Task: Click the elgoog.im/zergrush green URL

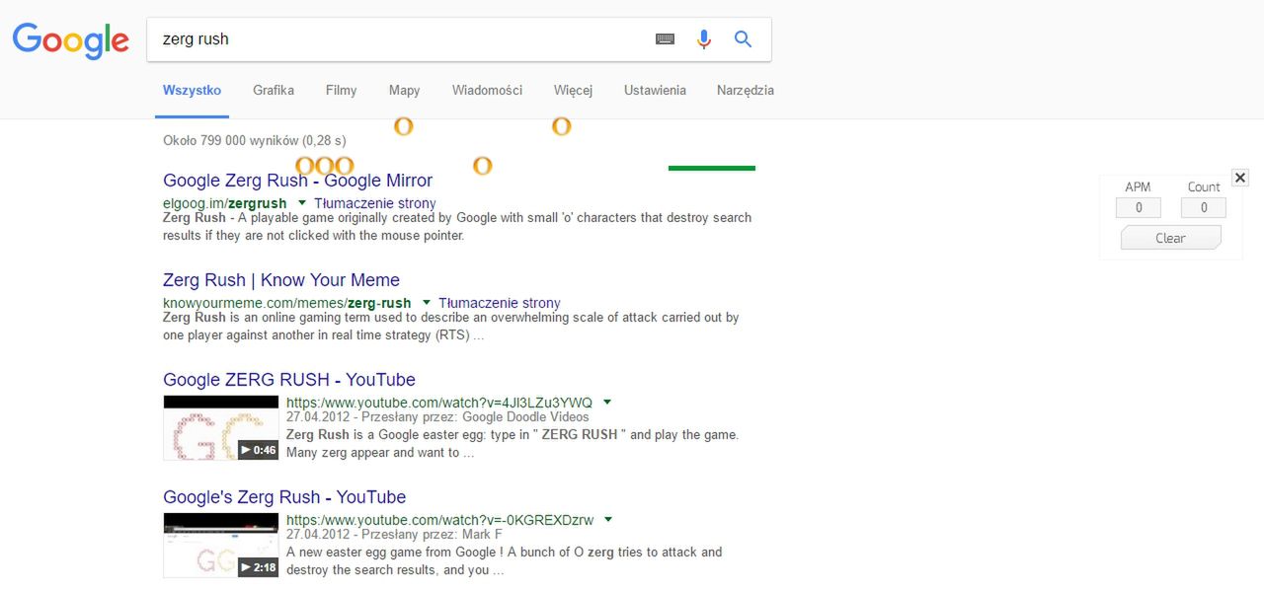Action: point(225,203)
